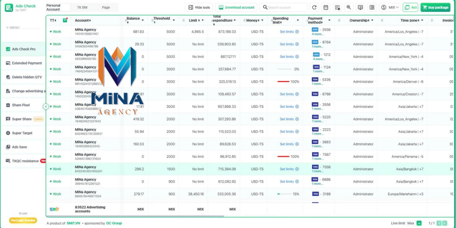
Task: Click the message panel icon in toolbar
Action: point(361,7)
